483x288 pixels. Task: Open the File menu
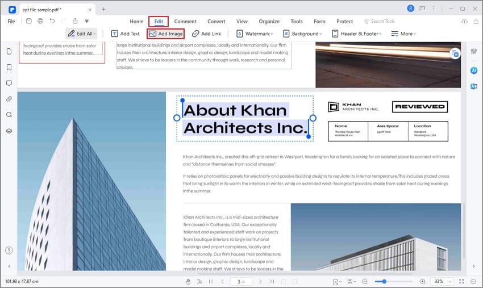(x=11, y=21)
